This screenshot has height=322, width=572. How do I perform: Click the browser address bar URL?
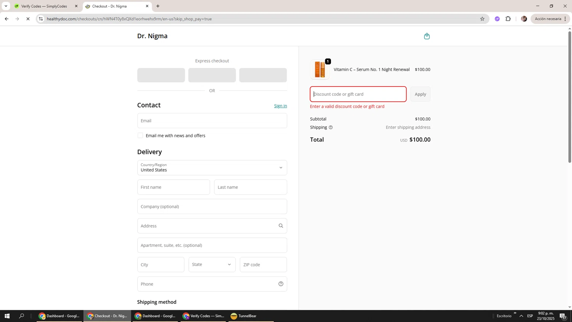(129, 19)
